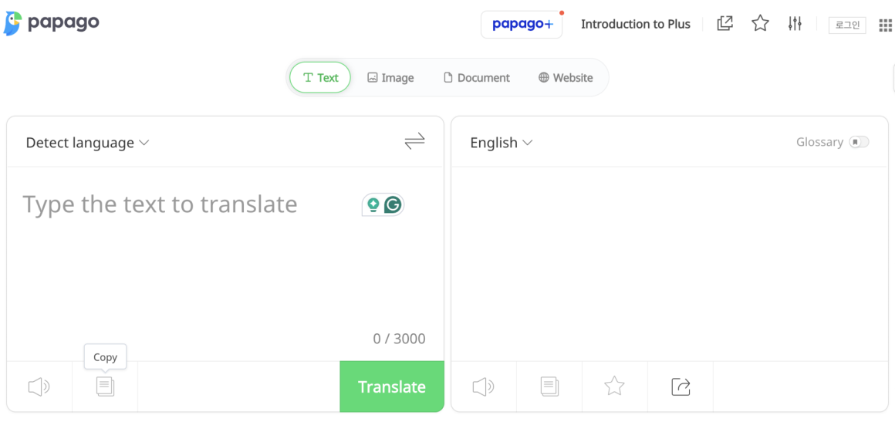Screen dimensions: 895x422
Task: Select the Document tab
Action: point(476,78)
